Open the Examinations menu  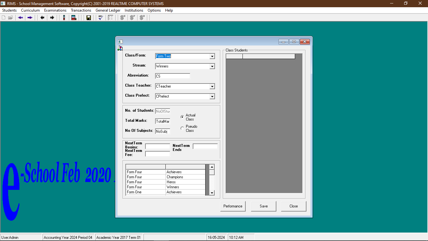tap(55, 10)
